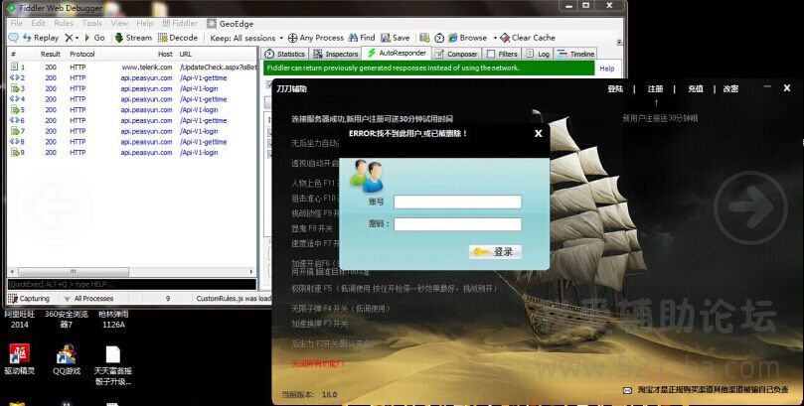Select session 6 /Api-V1-gettime row
This screenshot has height=406, width=804.
tap(132, 120)
